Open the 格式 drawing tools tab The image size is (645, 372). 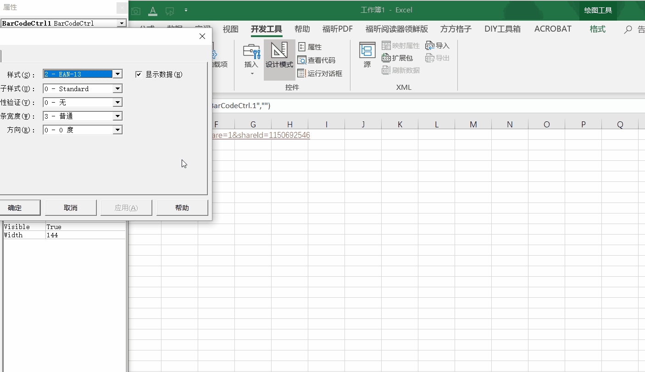[x=598, y=29]
